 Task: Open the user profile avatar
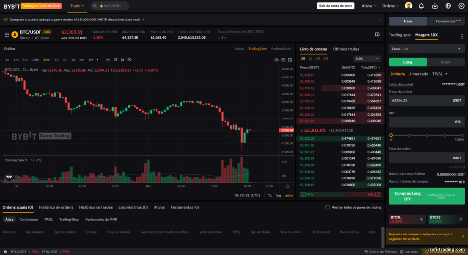[x=409, y=6]
